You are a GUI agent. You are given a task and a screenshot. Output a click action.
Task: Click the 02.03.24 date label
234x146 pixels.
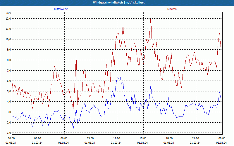point(221,143)
